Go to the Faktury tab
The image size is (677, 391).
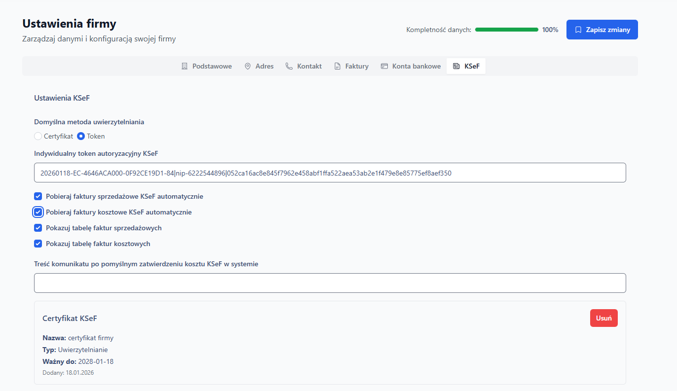(357, 66)
